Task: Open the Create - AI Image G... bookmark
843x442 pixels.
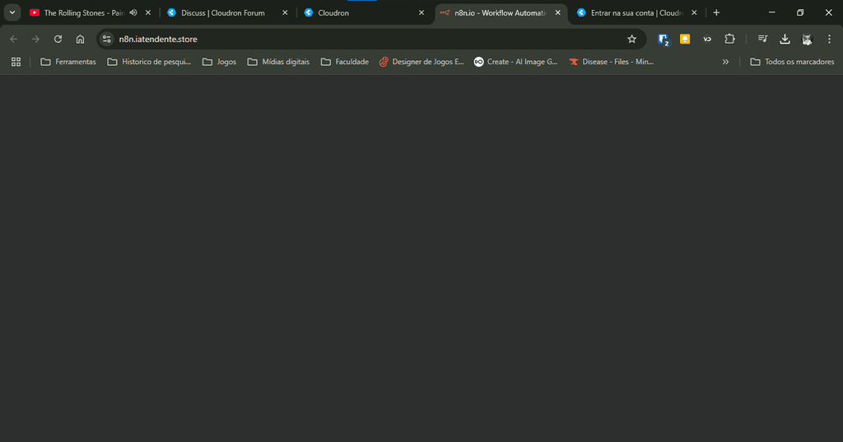Action: [515, 62]
